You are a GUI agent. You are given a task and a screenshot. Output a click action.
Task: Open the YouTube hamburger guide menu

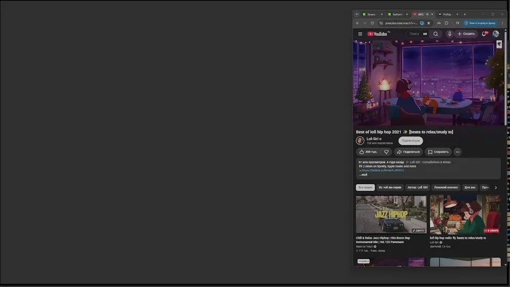(360, 34)
